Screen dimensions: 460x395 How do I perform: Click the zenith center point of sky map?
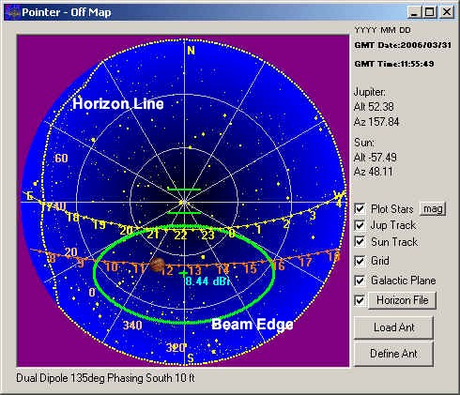point(185,203)
